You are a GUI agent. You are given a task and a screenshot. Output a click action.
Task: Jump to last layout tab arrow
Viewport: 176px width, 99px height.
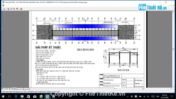(10, 89)
